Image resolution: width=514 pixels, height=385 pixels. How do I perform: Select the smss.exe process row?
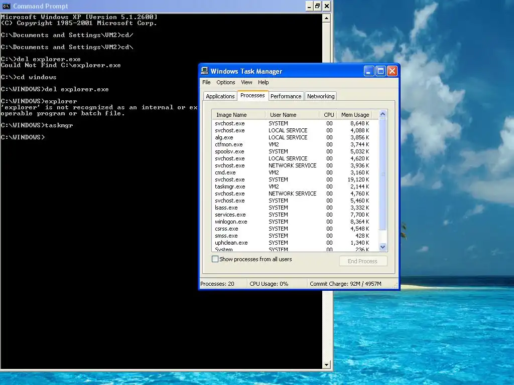[295, 236]
